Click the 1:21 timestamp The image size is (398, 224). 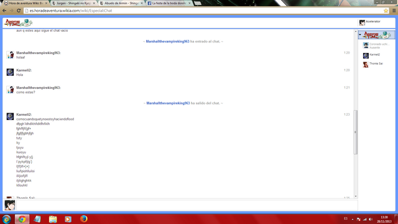point(347,88)
